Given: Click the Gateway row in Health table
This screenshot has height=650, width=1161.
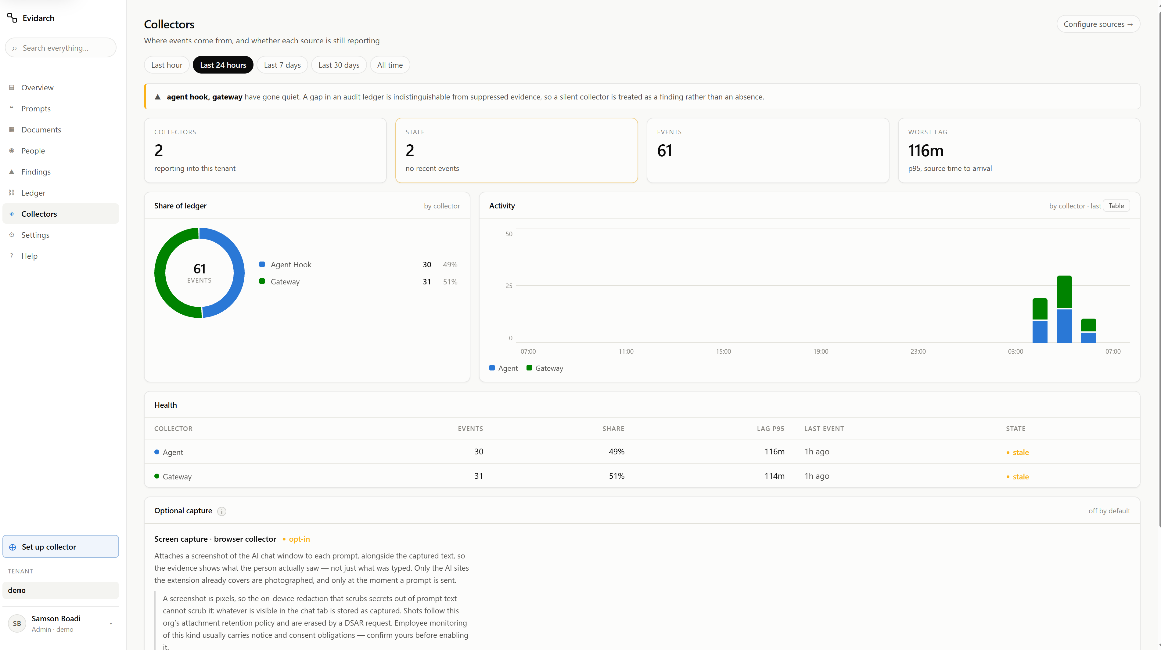Looking at the screenshot, I should pos(642,476).
